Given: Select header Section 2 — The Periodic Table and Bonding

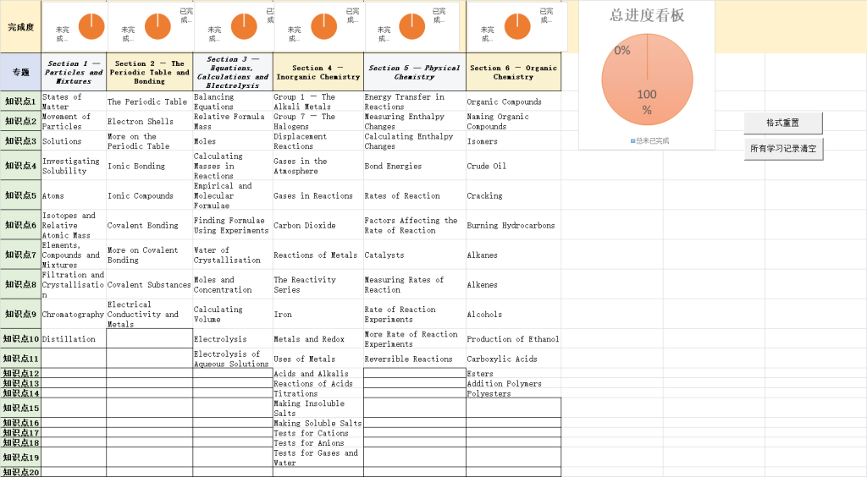Looking at the screenshot, I should (x=149, y=73).
